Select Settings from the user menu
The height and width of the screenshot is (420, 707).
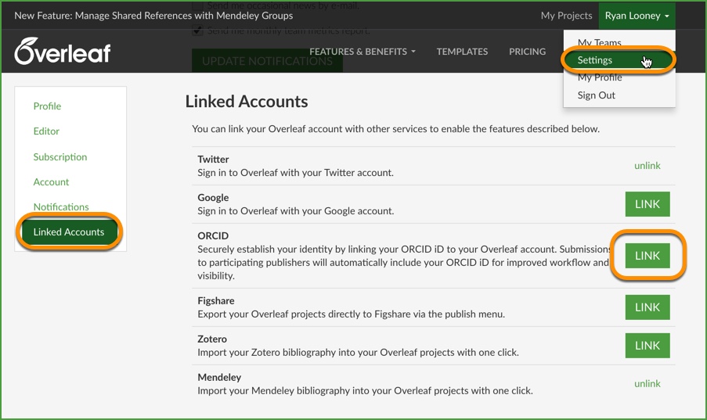[595, 60]
